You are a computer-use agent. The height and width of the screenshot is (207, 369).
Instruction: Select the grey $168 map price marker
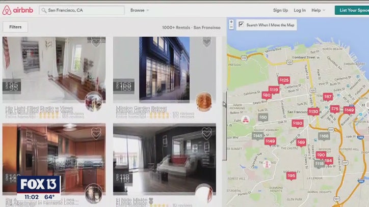pyautogui.click(x=324, y=136)
